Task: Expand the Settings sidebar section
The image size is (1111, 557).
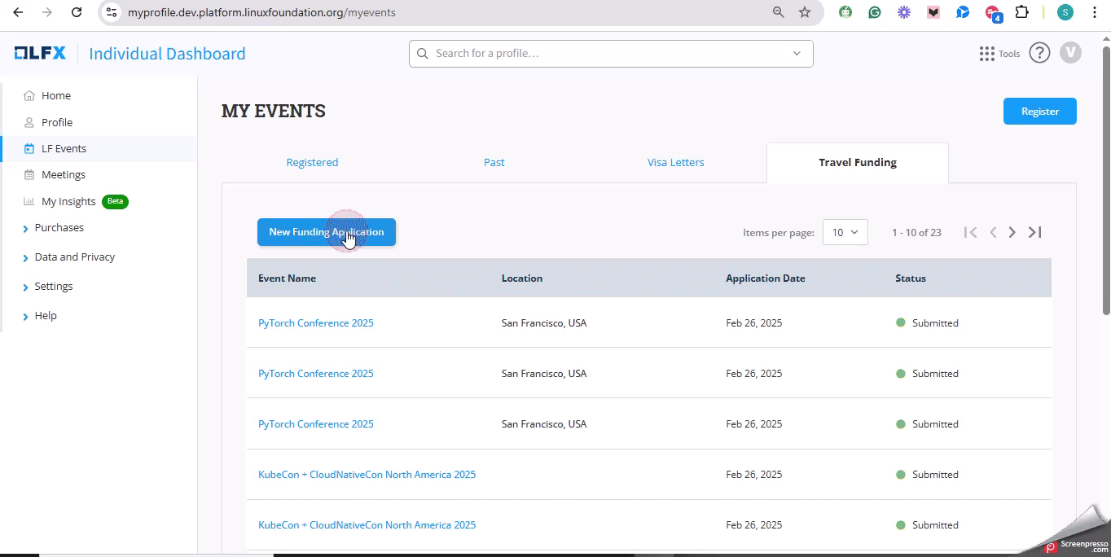Action: click(x=54, y=287)
